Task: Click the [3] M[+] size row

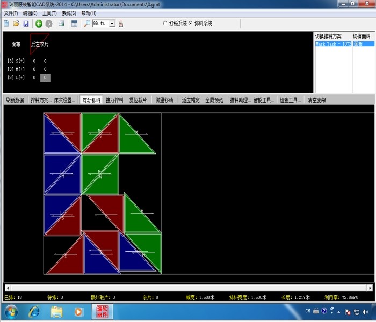Action: (x=16, y=69)
